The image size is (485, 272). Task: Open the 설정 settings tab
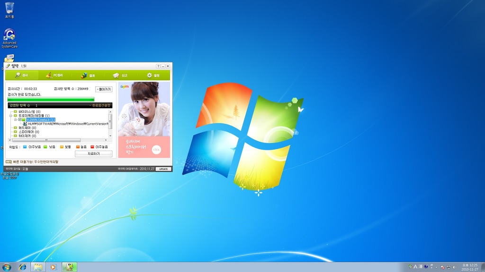153,75
